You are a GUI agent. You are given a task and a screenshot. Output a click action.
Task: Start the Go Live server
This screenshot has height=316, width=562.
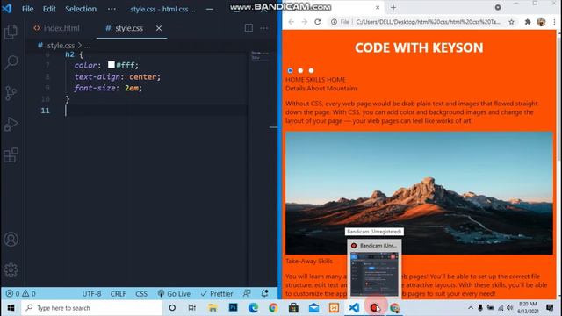coord(174,294)
